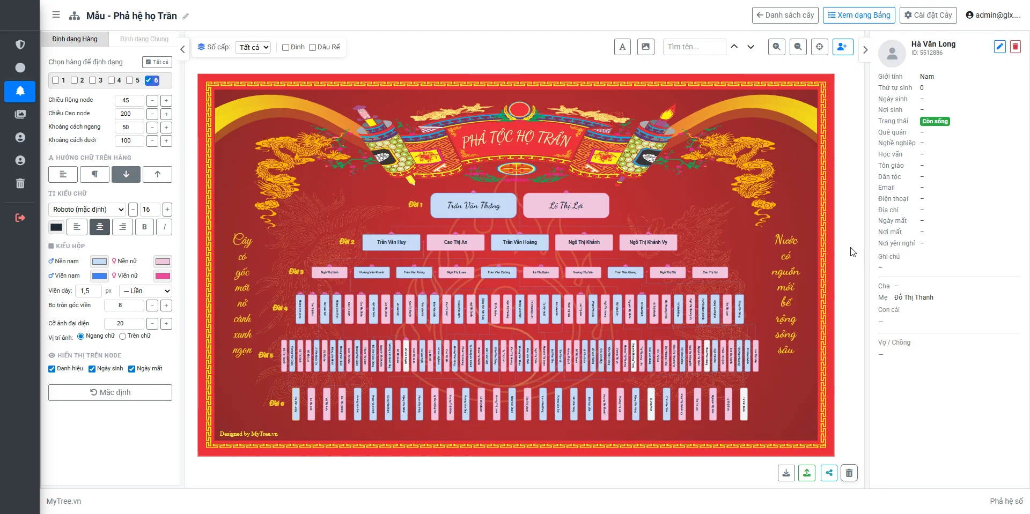
Task: Switch to Xem dạng Bảng view
Action: [859, 15]
